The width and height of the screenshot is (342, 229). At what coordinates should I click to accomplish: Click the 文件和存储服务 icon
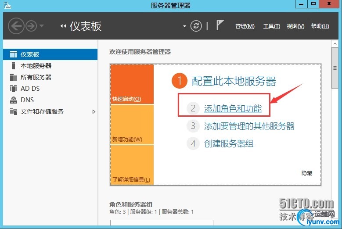click(14, 111)
